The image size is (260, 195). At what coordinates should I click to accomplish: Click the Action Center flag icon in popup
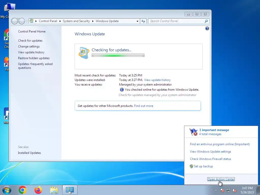tap(193, 132)
